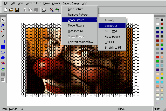166x111 pixels.
Task: Select the outlined rectangle tool
Action: (x=3, y=42)
